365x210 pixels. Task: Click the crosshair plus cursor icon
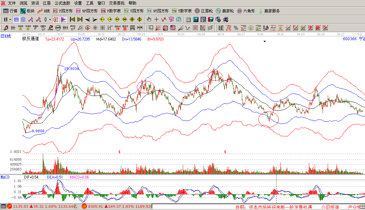156,19
